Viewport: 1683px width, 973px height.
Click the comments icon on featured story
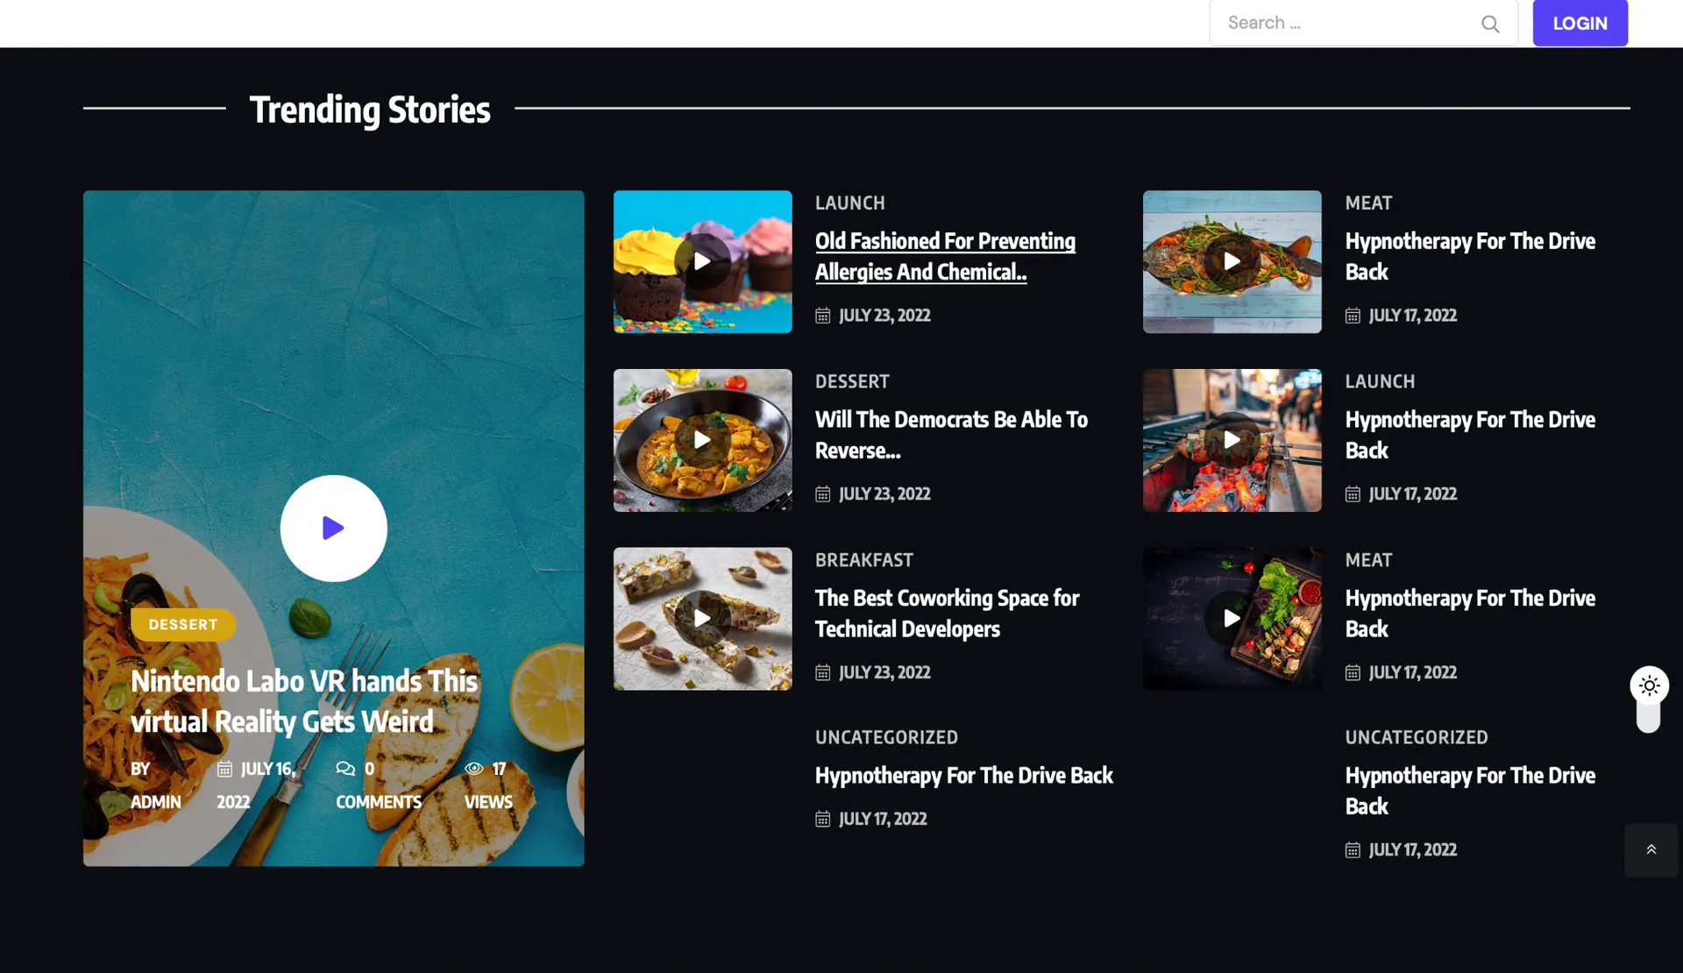pyautogui.click(x=345, y=769)
